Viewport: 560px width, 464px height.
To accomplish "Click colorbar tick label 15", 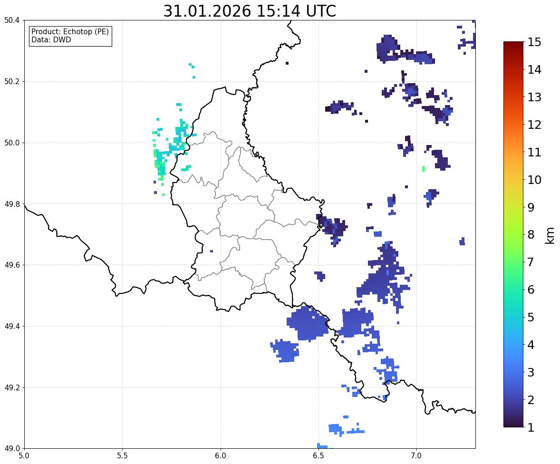I will pyautogui.click(x=534, y=42).
